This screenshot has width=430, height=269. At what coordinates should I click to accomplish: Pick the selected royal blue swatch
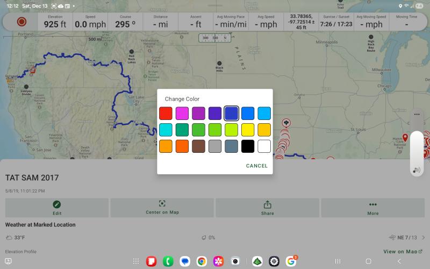(x=232, y=114)
